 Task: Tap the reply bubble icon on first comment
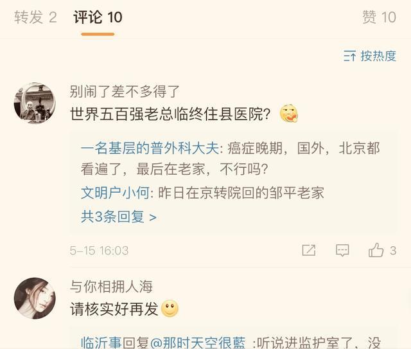click(x=342, y=250)
